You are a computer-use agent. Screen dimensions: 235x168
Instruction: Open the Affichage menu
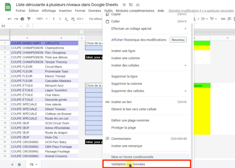pyautogui.click(x=49, y=11)
